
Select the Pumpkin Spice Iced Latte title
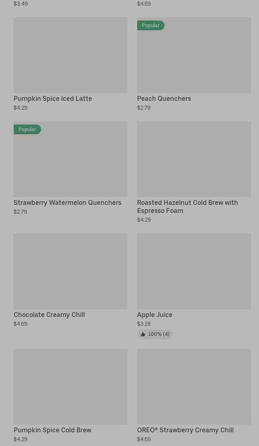(x=53, y=98)
